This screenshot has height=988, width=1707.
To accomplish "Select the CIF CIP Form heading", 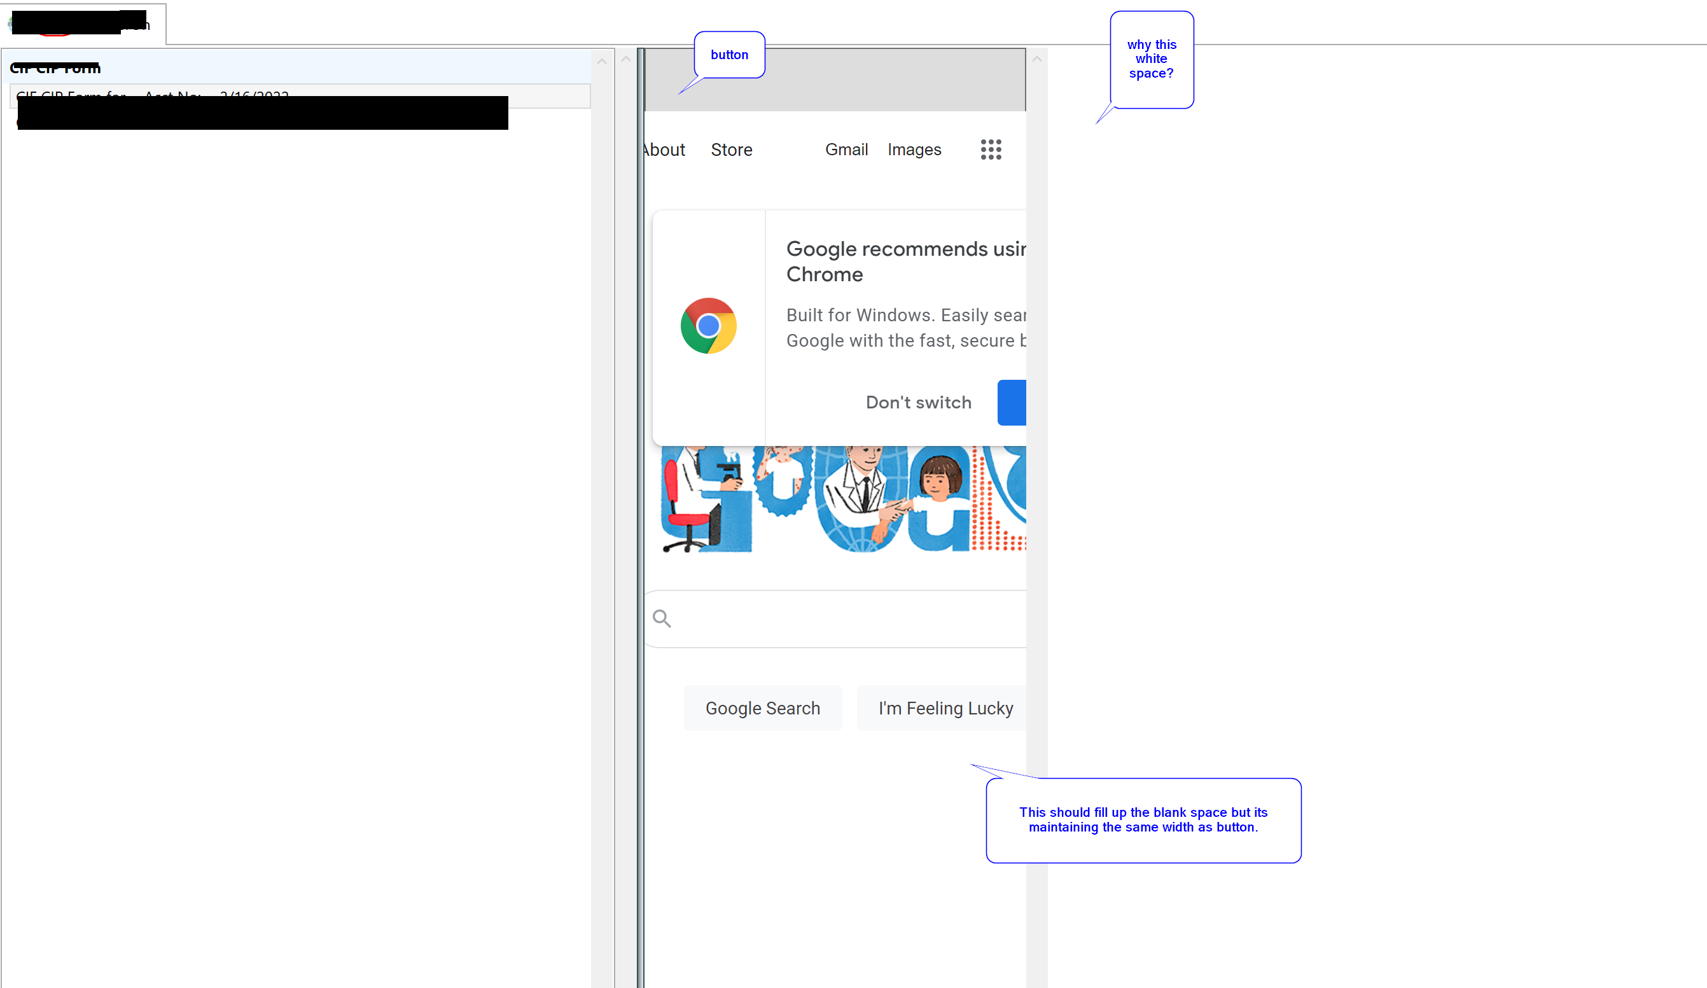I will click(x=55, y=67).
